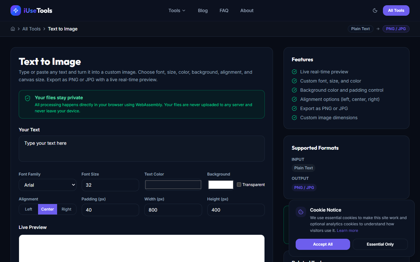Screen dimensions: 420x262
Task: Enable the Transparent background checkbox
Action: [239, 184]
